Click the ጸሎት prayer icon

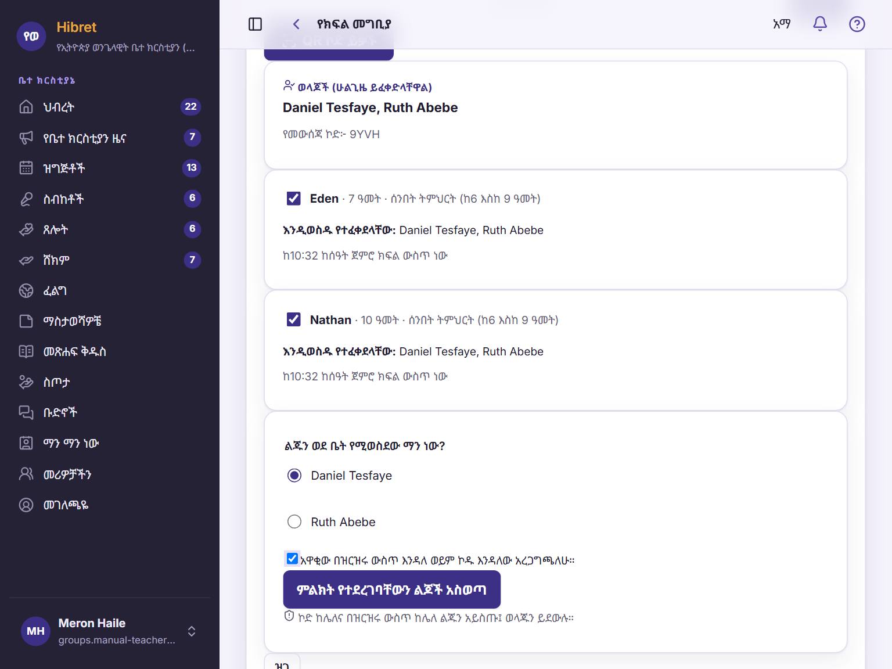click(x=26, y=229)
